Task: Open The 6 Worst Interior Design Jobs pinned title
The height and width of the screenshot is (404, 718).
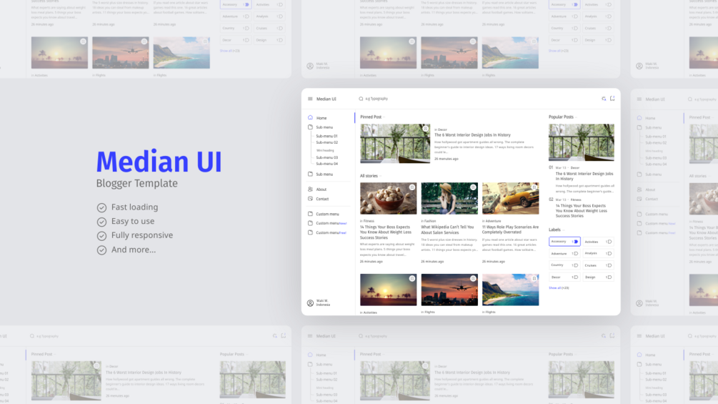Action: click(x=472, y=135)
